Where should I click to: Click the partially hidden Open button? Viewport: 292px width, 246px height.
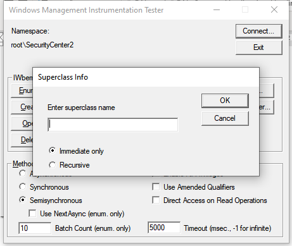(x=22, y=123)
